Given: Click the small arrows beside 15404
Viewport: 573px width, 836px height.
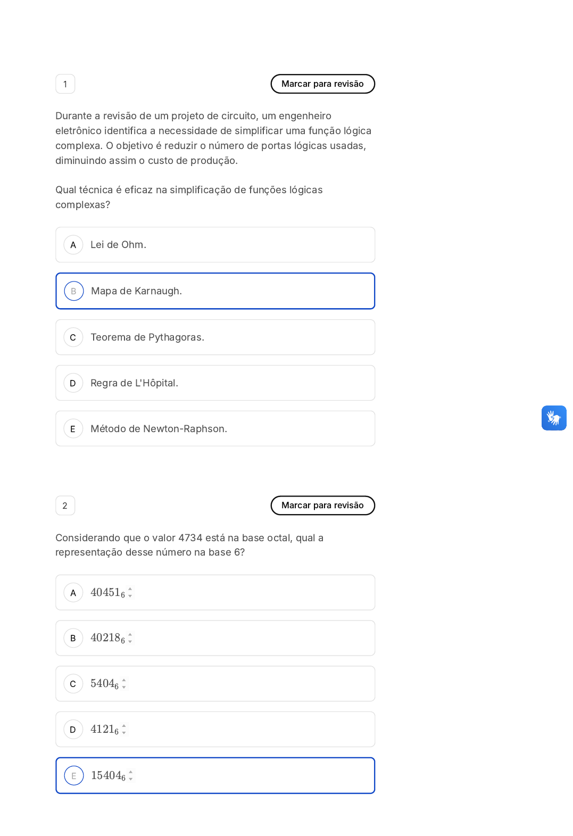Looking at the screenshot, I should point(131,776).
